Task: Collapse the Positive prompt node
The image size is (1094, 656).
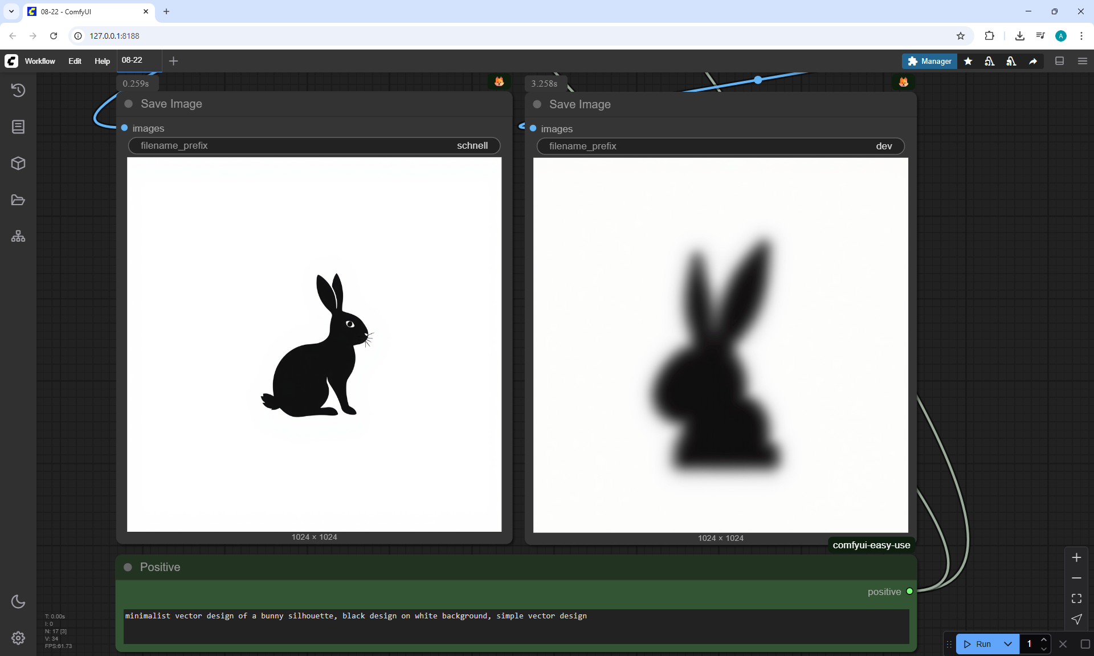Action: click(128, 567)
